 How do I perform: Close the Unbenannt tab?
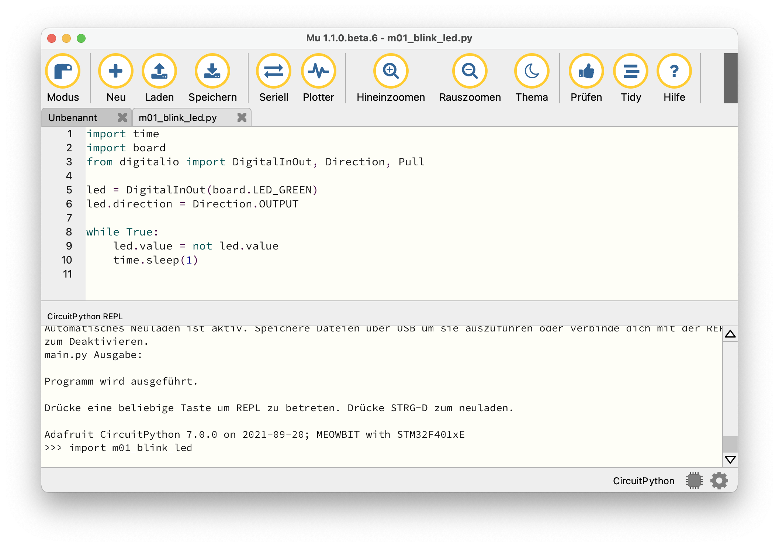tap(122, 117)
